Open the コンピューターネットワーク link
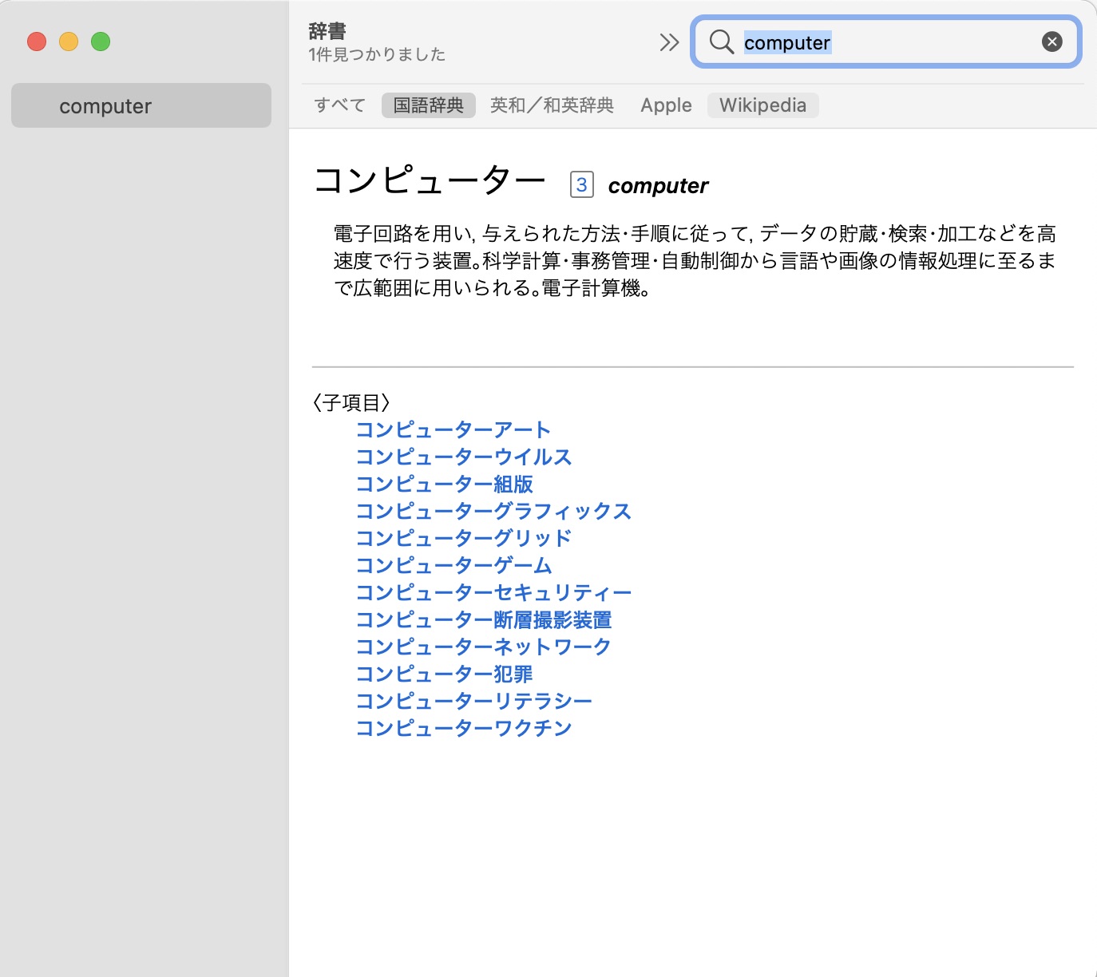The width and height of the screenshot is (1097, 977). click(483, 647)
